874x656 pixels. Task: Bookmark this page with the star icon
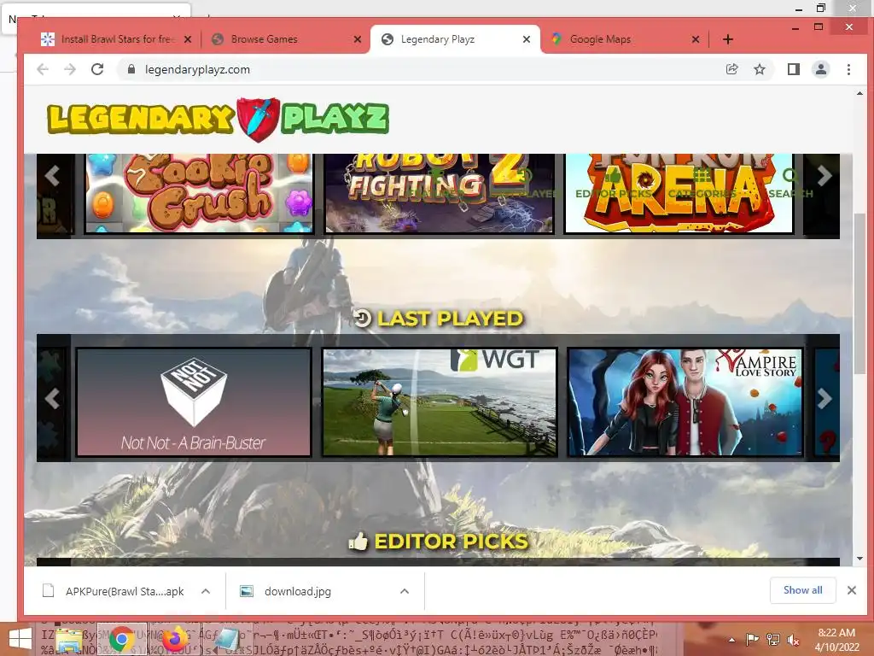(759, 69)
